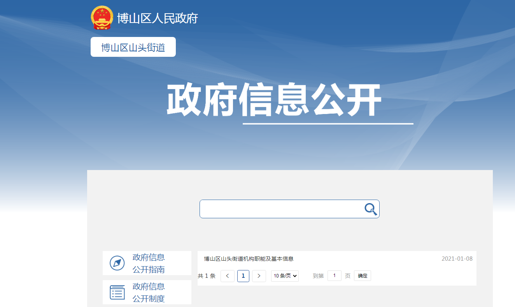Click the compass icon for 公开指南
This screenshot has height=307, width=515.
tap(117, 263)
